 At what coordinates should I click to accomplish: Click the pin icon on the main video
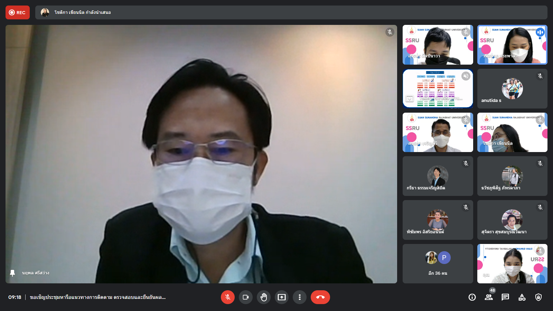click(12, 273)
